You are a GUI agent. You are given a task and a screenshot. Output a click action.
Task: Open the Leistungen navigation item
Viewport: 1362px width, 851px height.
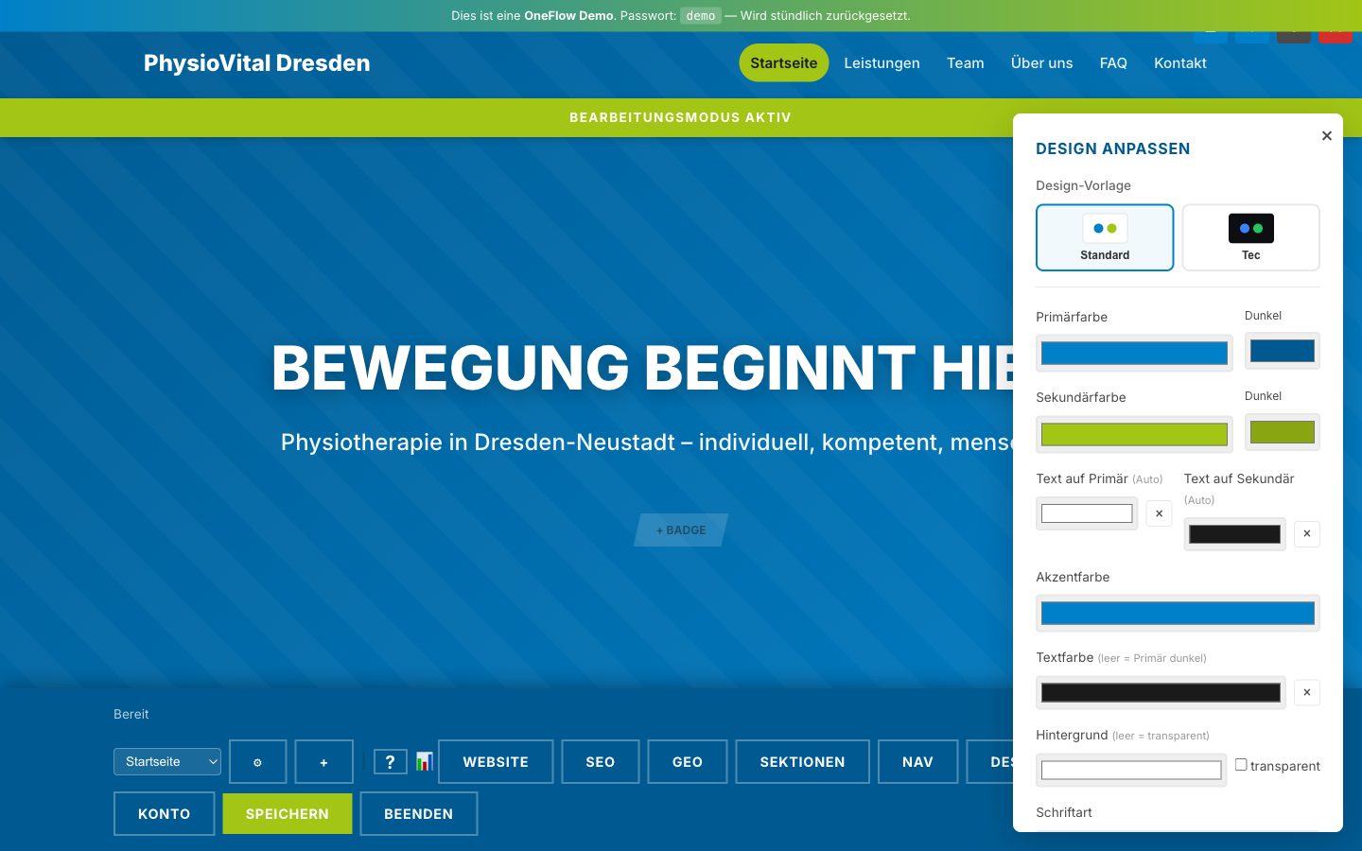[882, 63]
